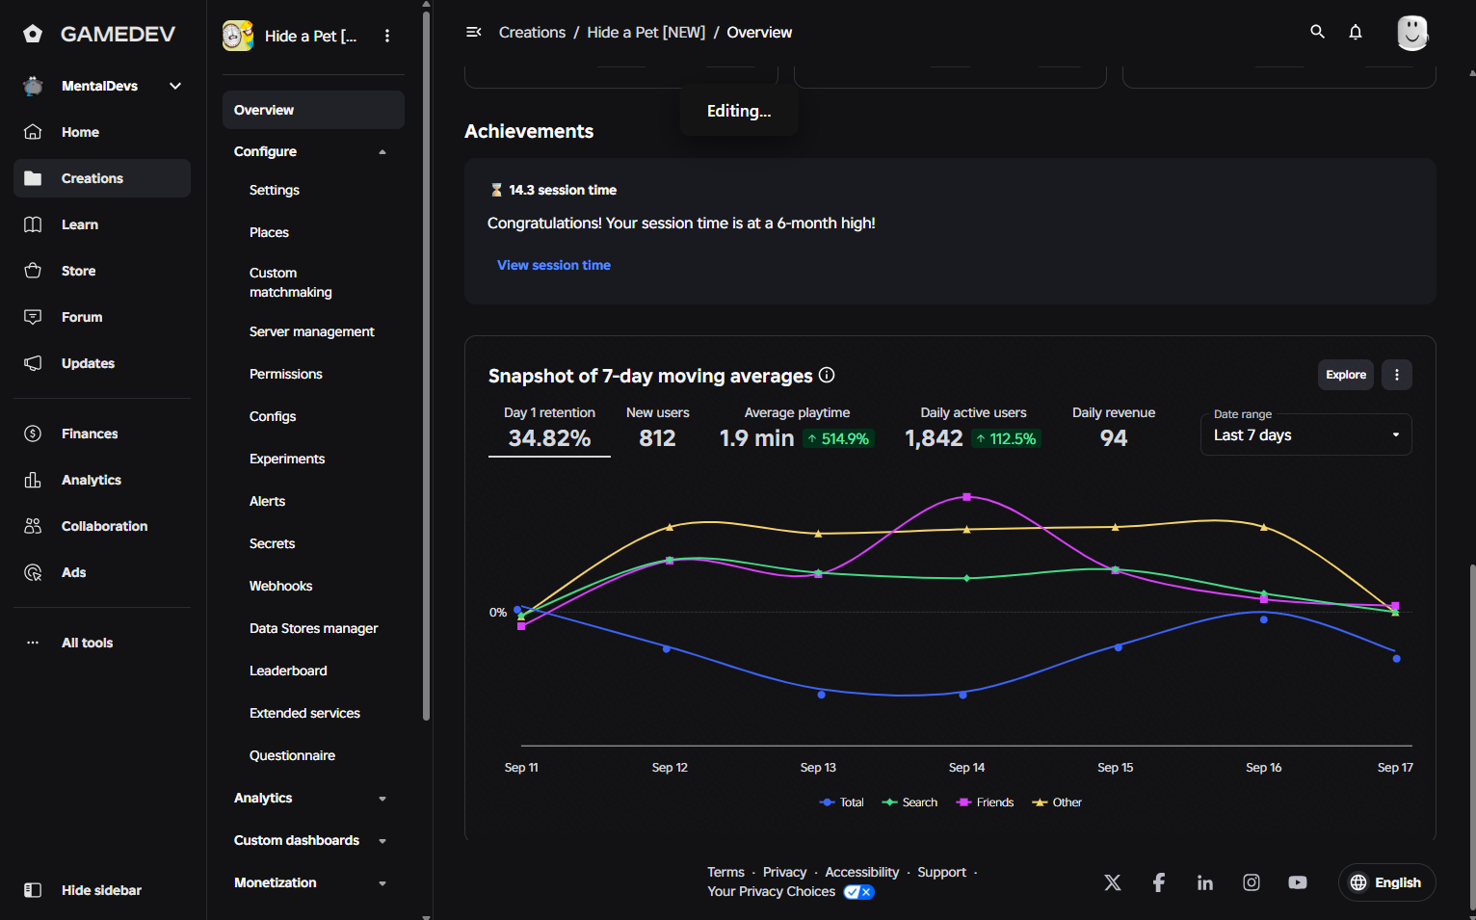Open the Facebook social link
This screenshot has width=1476, height=920.
coord(1159,882)
